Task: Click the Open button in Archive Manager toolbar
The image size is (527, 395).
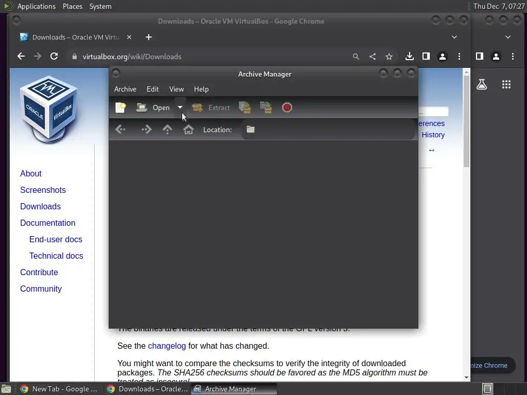Action: click(x=153, y=107)
